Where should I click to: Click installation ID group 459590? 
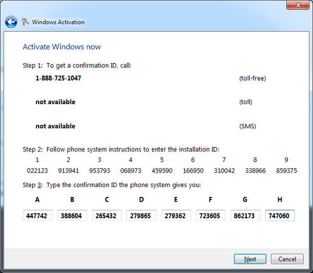[162, 170]
